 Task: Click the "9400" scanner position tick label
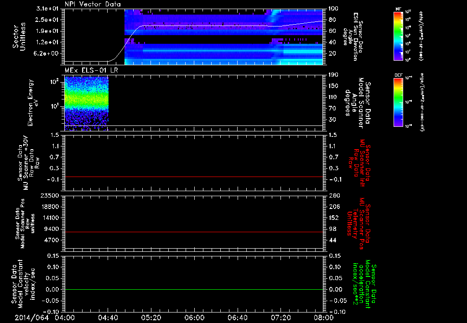click(x=51, y=229)
